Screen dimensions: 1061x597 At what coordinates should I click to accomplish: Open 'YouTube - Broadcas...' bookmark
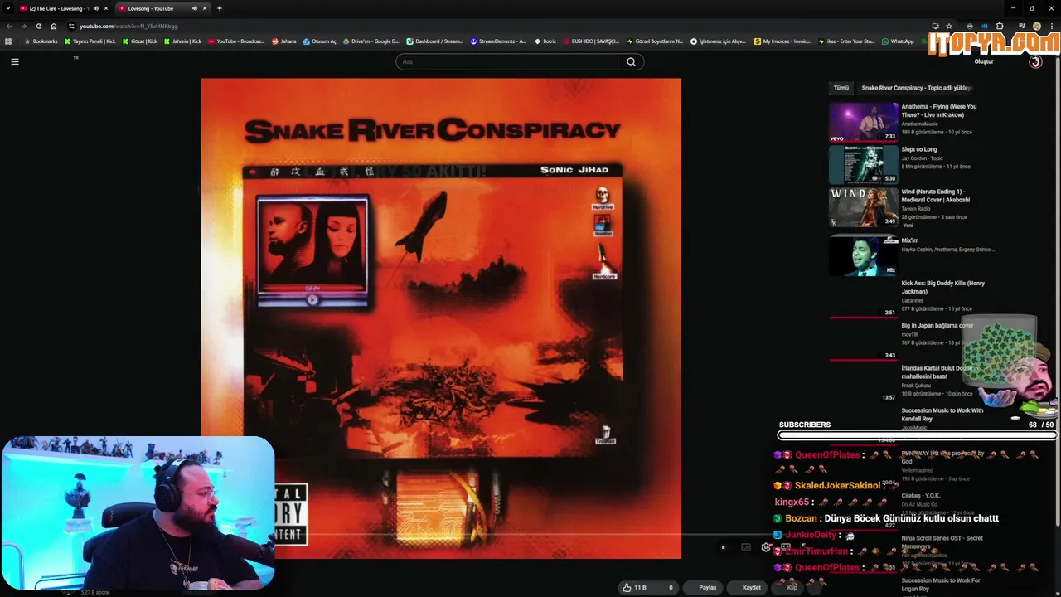[x=236, y=41]
